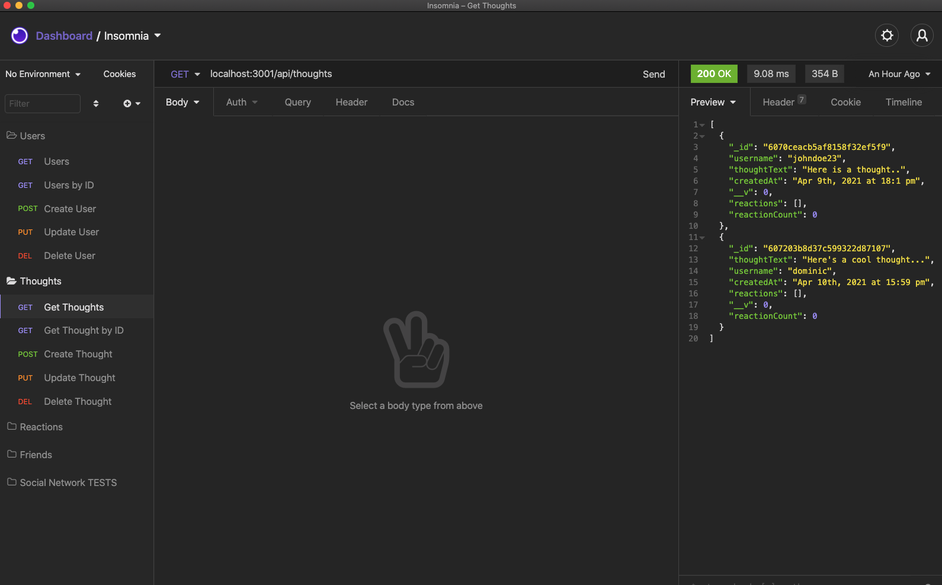Click the "6070ceacb5af8158f32ef5f9" id value

coord(827,147)
